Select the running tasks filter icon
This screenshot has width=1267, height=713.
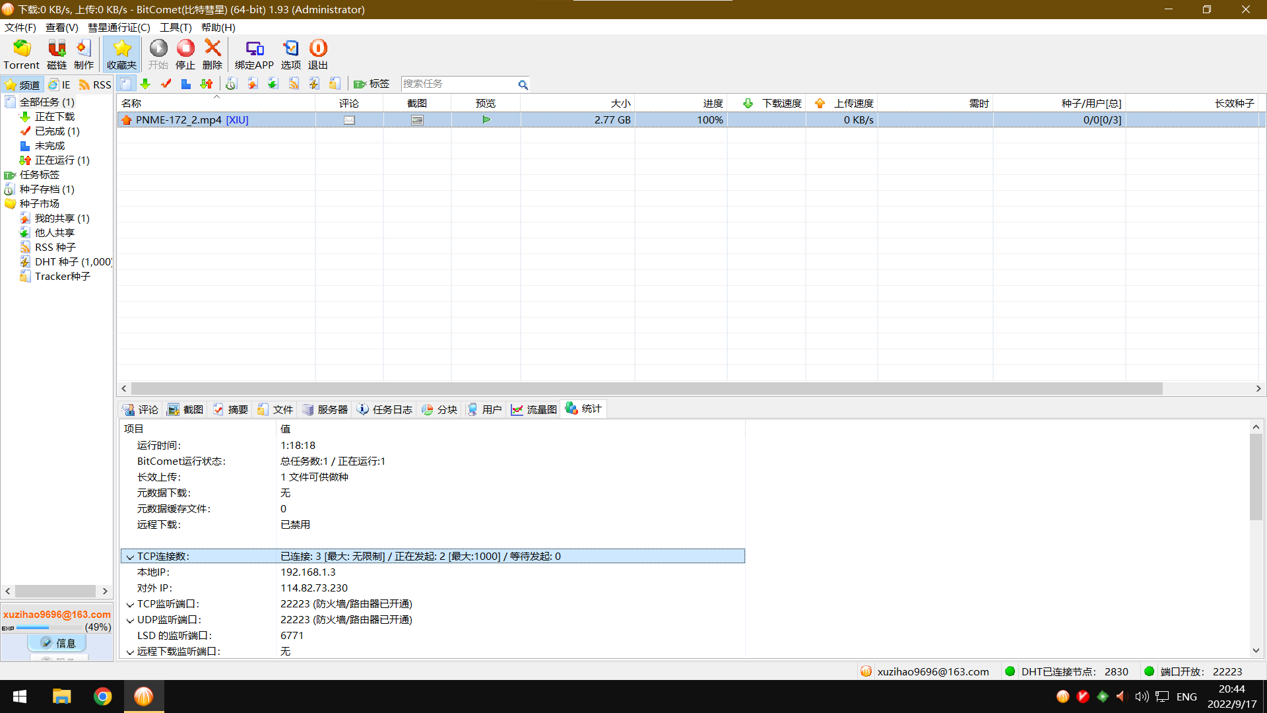point(207,84)
